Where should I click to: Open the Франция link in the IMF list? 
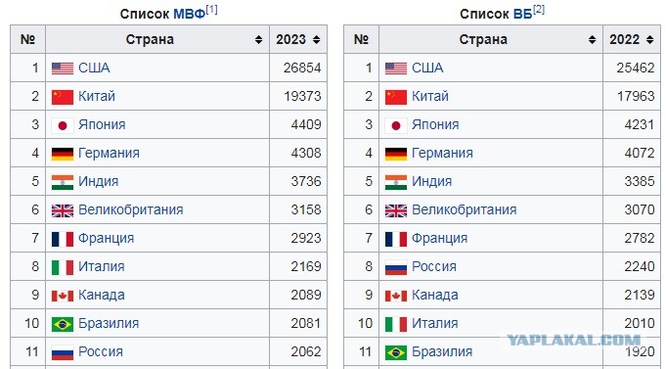pos(107,238)
